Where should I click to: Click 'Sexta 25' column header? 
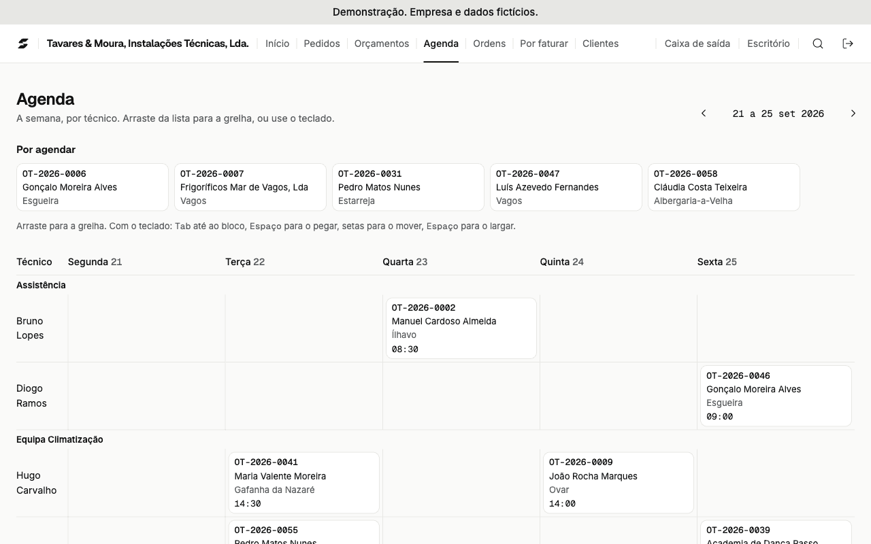point(717,262)
